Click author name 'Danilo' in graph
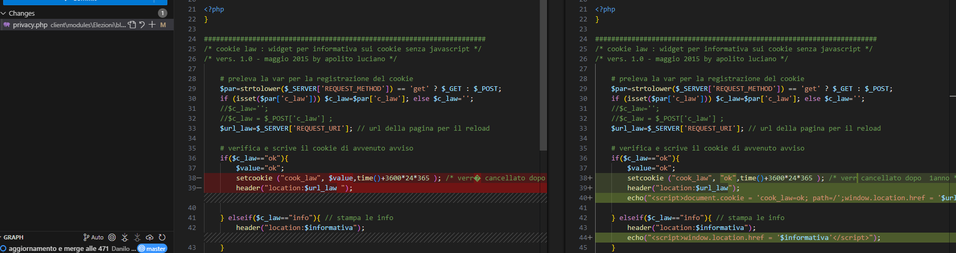Image resolution: width=956 pixels, height=253 pixels. click(x=121, y=248)
